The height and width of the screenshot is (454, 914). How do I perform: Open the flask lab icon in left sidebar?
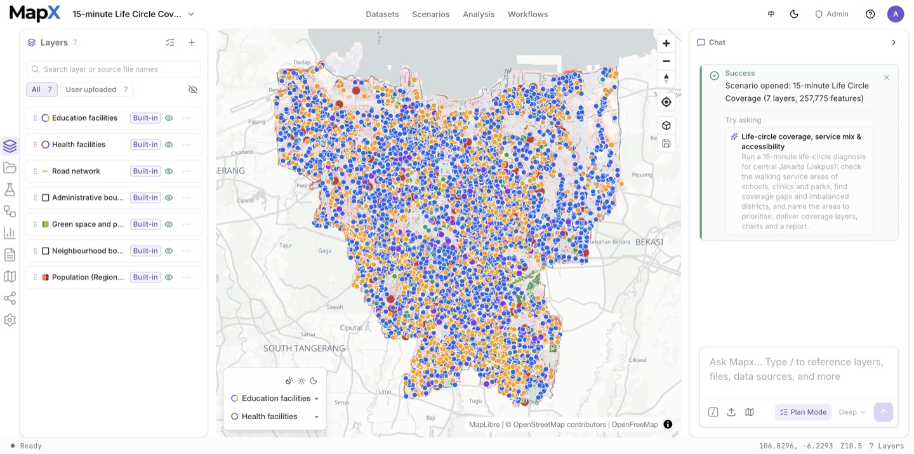tap(10, 189)
